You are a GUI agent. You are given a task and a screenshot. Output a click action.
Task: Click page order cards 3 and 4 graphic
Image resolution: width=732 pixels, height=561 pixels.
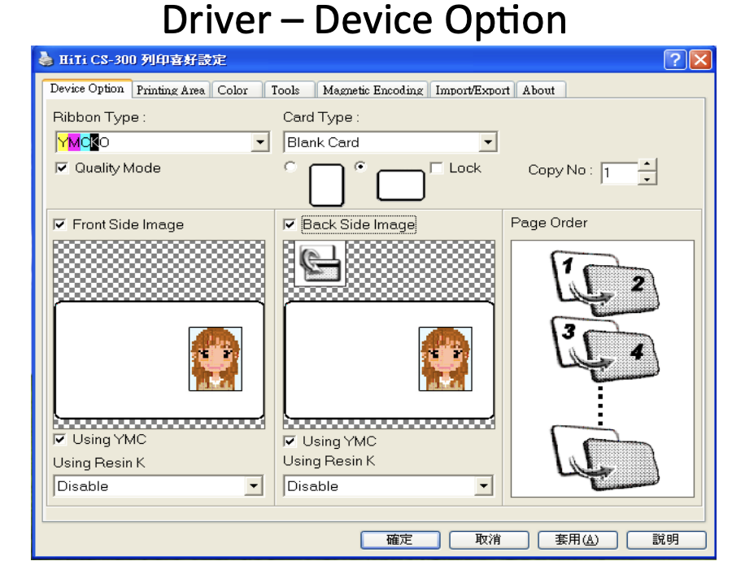pyautogui.click(x=605, y=349)
